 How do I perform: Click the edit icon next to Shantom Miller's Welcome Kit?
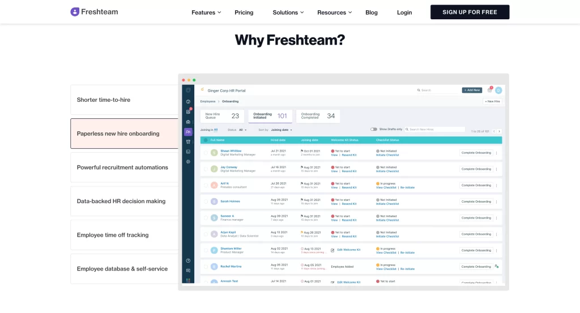(332, 250)
